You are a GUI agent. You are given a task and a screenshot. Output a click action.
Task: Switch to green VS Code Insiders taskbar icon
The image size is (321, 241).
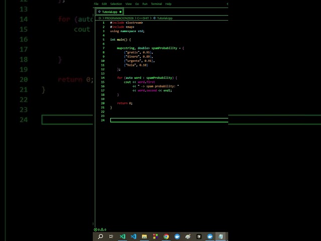(122, 236)
